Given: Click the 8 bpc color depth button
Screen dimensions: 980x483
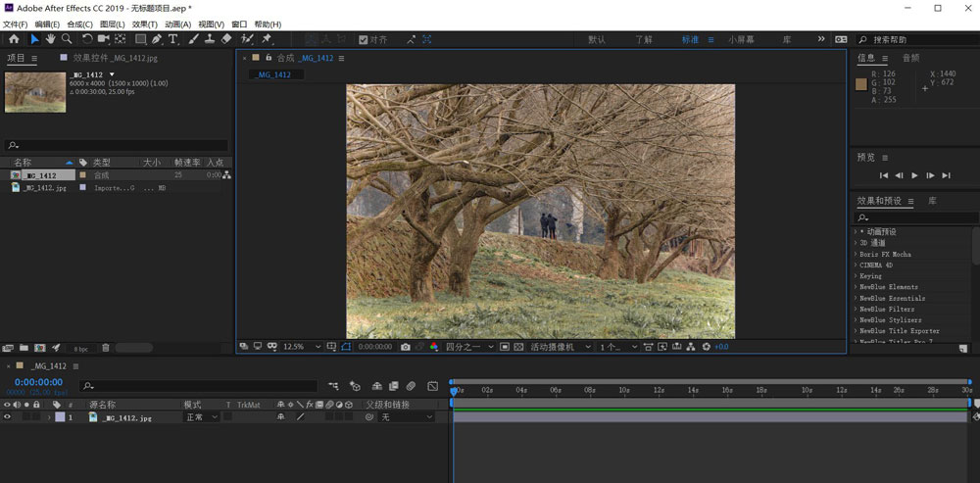Looking at the screenshot, I should (80, 348).
